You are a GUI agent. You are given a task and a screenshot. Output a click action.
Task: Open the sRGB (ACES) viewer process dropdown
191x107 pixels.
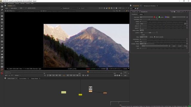(39, 8)
